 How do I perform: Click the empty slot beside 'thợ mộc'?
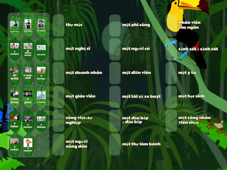[58, 25]
